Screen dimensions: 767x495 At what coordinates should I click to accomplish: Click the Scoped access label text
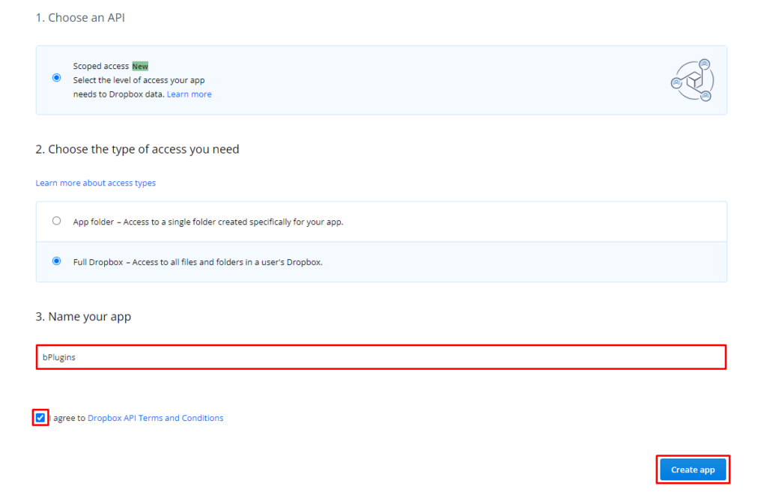pyautogui.click(x=101, y=66)
